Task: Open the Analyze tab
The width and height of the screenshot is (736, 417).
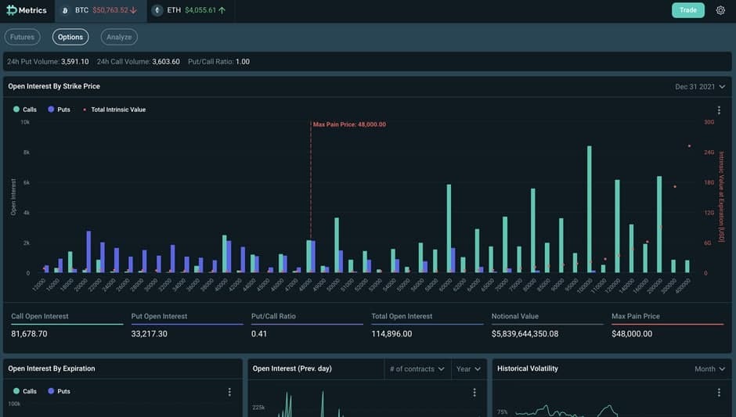Action: (x=119, y=37)
